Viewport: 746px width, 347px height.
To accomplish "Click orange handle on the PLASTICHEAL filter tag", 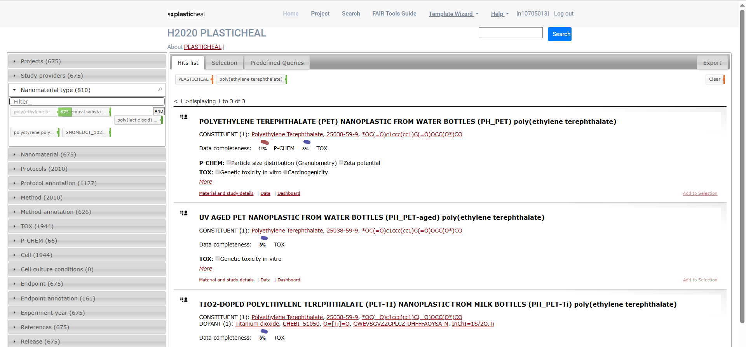I will pyautogui.click(x=212, y=79).
